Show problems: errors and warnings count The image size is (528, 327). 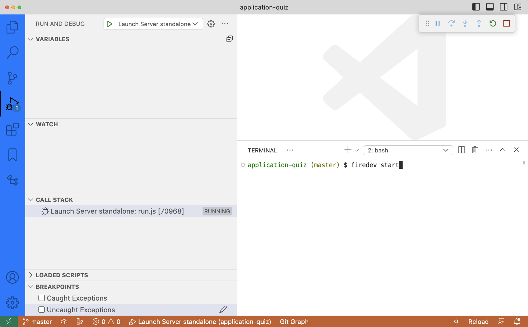click(106, 321)
